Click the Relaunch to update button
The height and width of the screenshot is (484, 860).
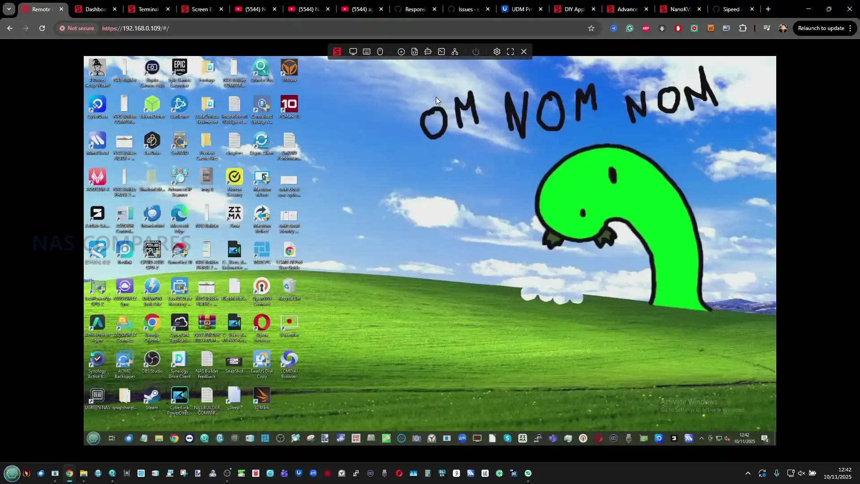(821, 28)
